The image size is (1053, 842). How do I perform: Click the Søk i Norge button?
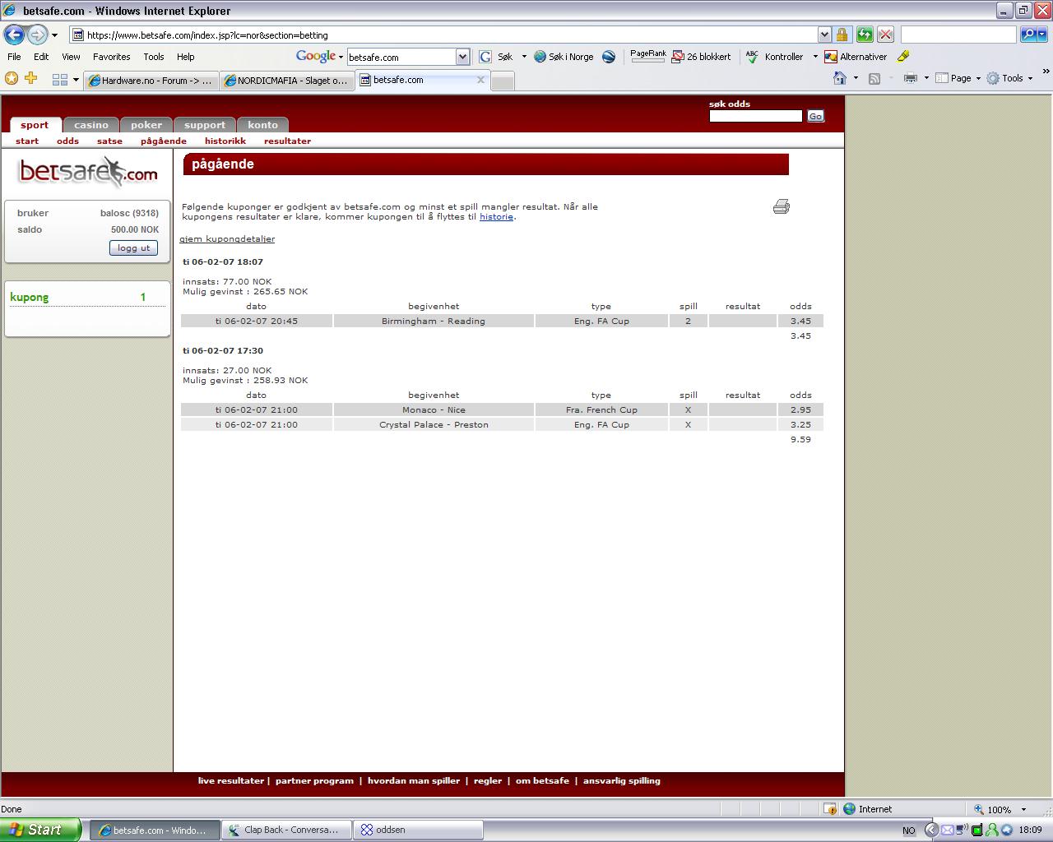pyautogui.click(x=564, y=57)
